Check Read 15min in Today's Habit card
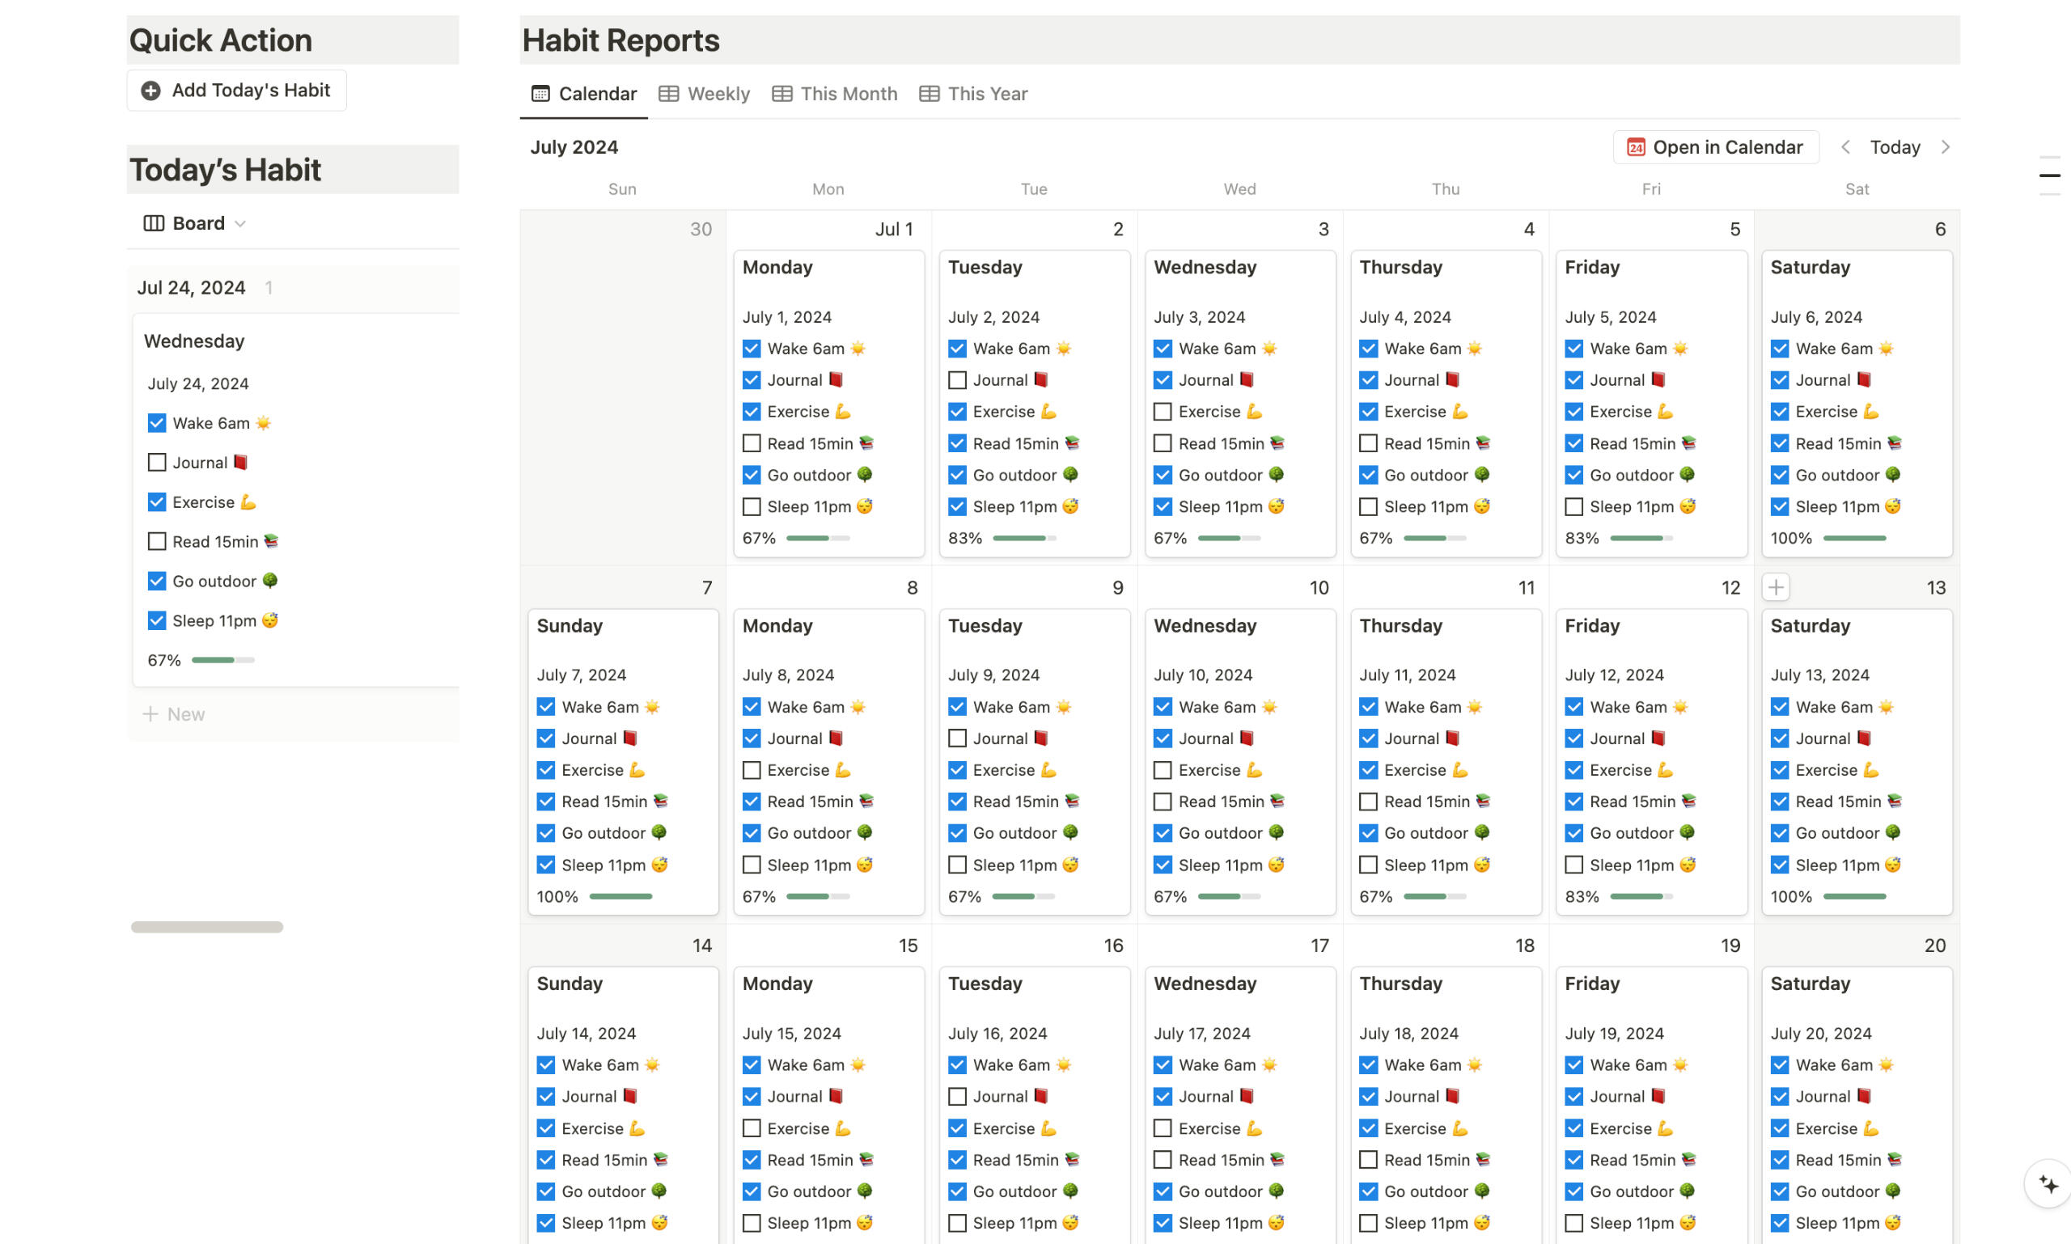 point(157,542)
